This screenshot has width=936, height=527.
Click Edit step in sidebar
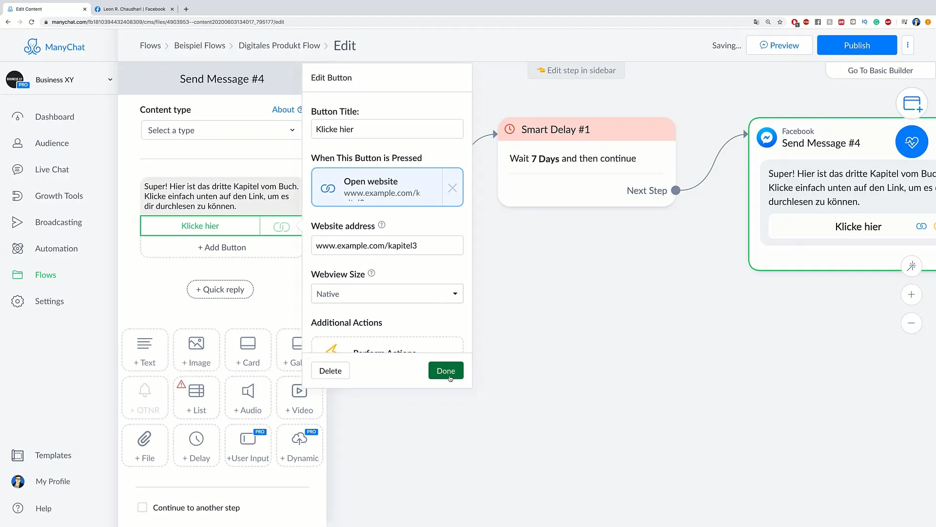pyautogui.click(x=576, y=70)
